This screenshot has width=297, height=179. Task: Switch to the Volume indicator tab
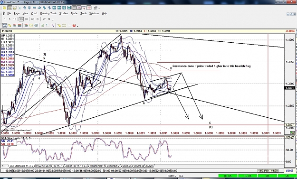tap(138, 166)
